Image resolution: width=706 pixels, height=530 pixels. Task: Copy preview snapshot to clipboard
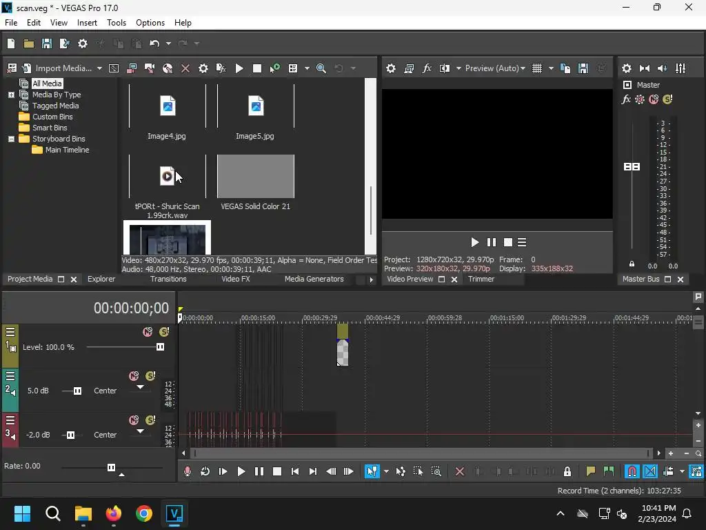click(565, 68)
